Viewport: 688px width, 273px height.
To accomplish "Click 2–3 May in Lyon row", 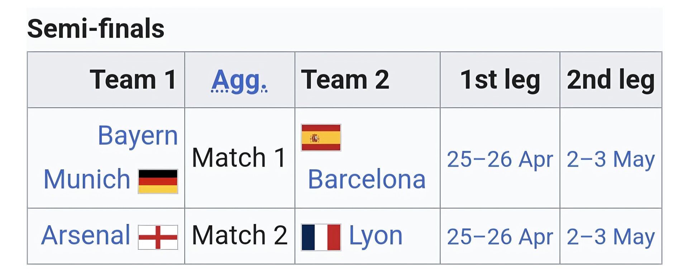I will (611, 237).
